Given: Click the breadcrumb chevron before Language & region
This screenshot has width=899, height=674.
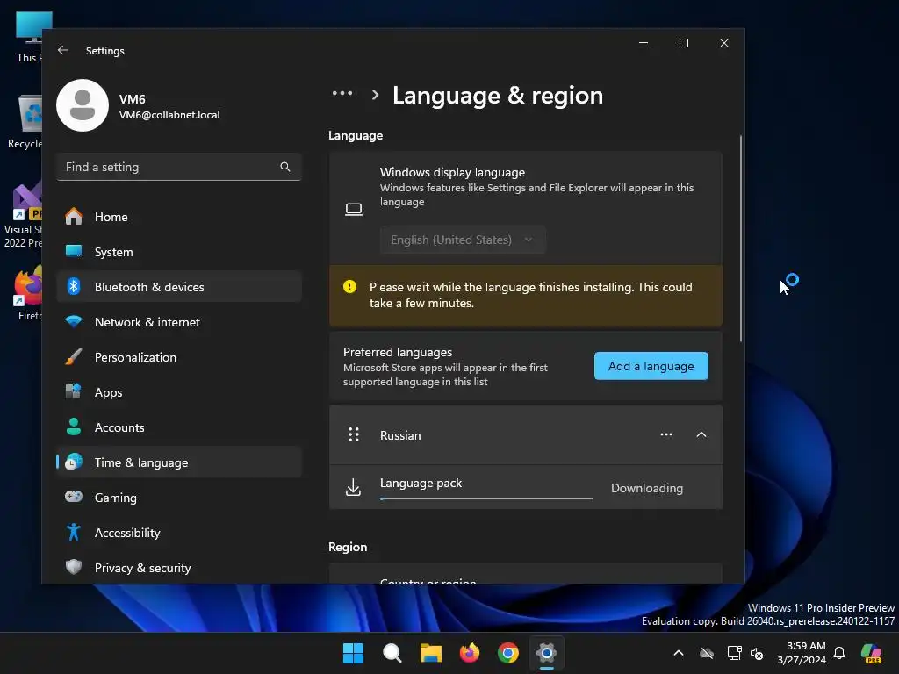Looking at the screenshot, I should [x=375, y=95].
